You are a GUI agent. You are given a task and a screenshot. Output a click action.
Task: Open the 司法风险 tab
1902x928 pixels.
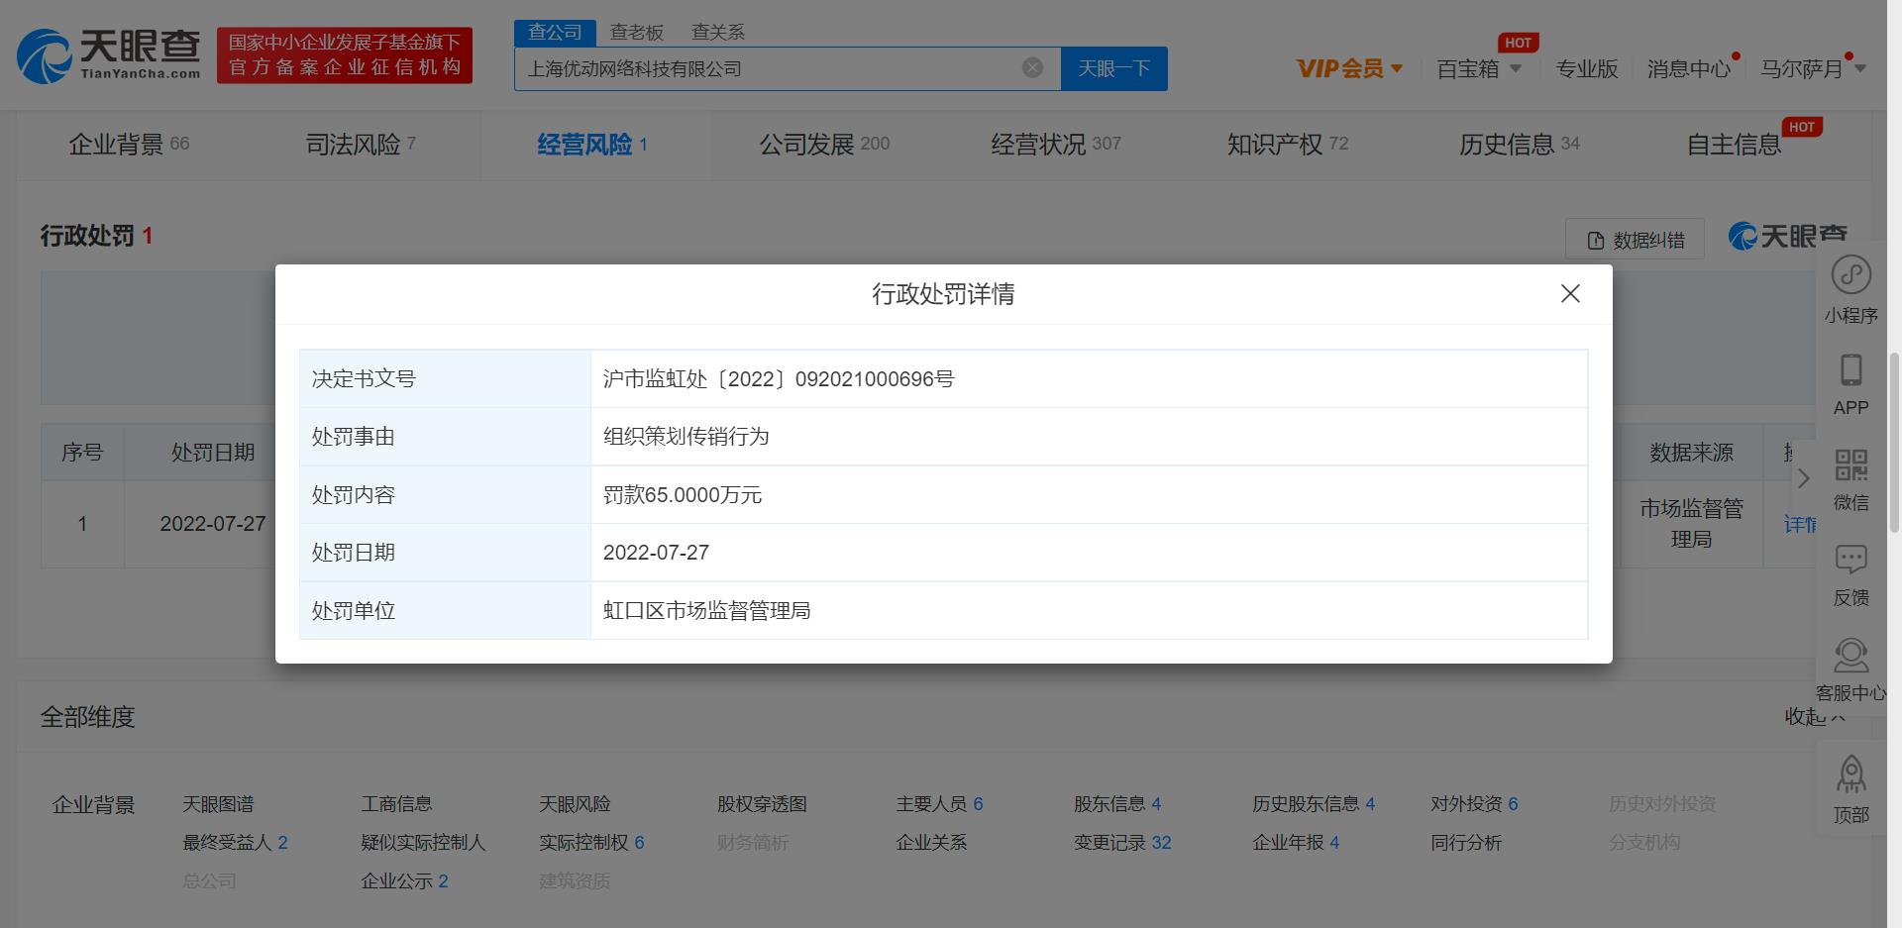coord(361,145)
